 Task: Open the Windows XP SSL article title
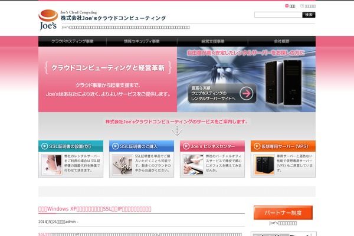(x=95, y=209)
